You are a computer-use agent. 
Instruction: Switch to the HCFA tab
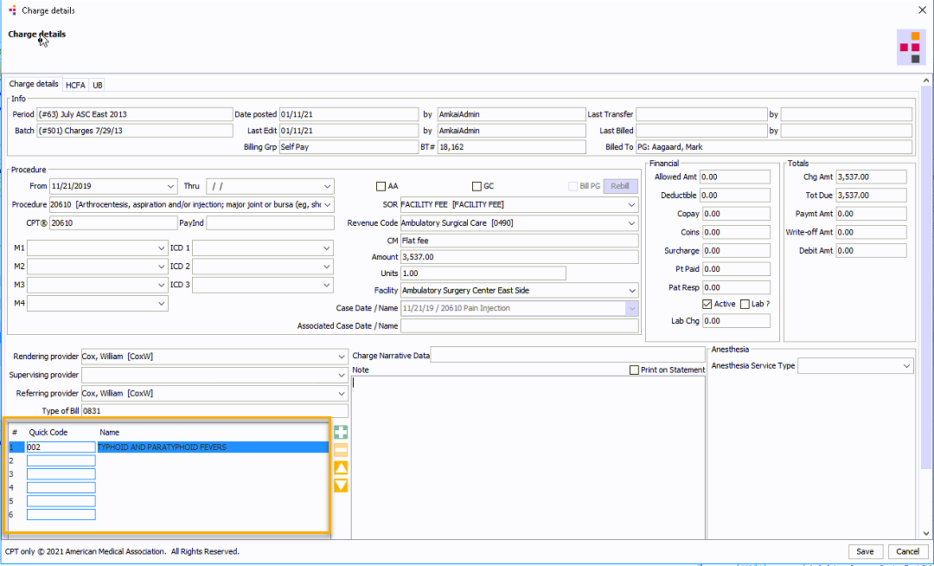(x=75, y=85)
